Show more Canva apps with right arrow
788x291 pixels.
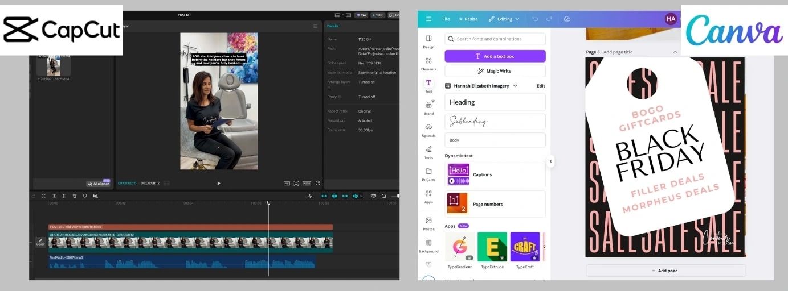[544, 246]
